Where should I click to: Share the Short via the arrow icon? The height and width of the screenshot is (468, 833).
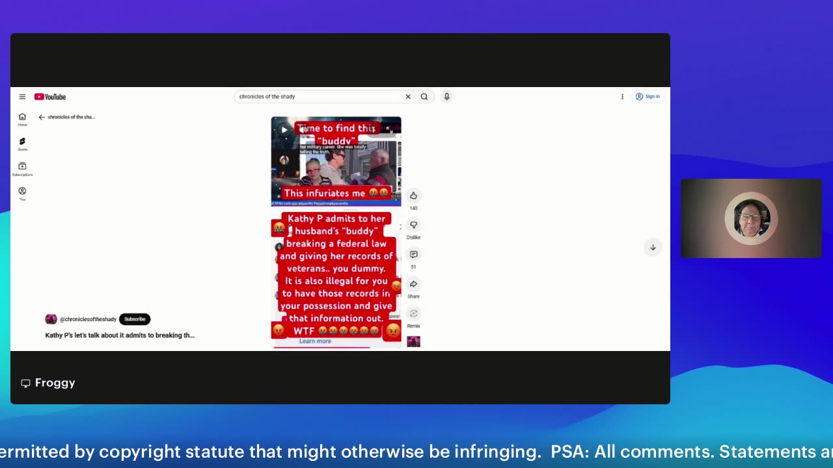[x=413, y=284]
